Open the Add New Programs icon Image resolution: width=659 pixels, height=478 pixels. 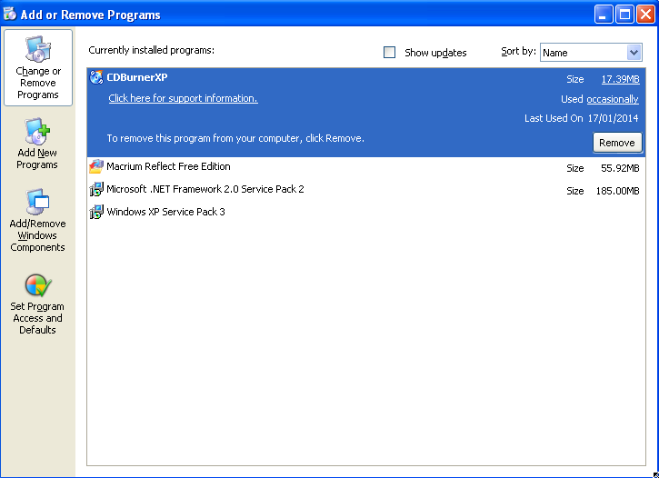point(37,132)
